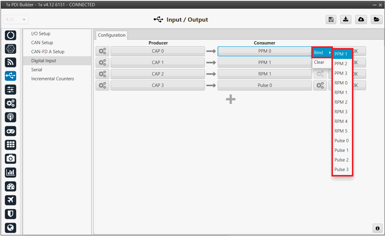Add new row with plus sign
This screenshot has width=385, height=236.
(231, 100)
